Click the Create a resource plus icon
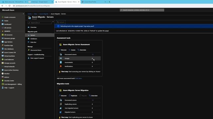Screen dimensions: 213x119 pos(2,17)
